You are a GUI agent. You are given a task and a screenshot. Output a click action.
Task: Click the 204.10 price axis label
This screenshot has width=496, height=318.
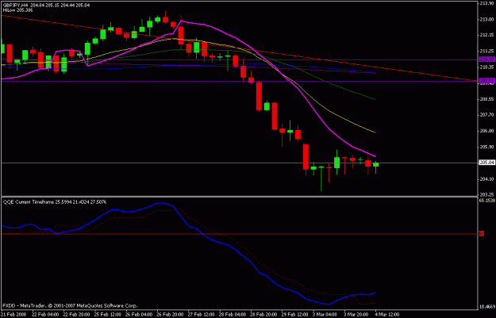[487, 179]
